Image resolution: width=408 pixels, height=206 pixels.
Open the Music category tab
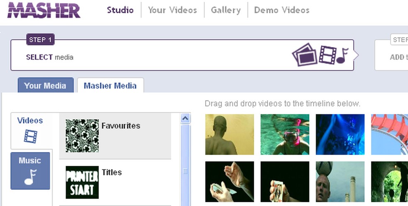(30, 171)
